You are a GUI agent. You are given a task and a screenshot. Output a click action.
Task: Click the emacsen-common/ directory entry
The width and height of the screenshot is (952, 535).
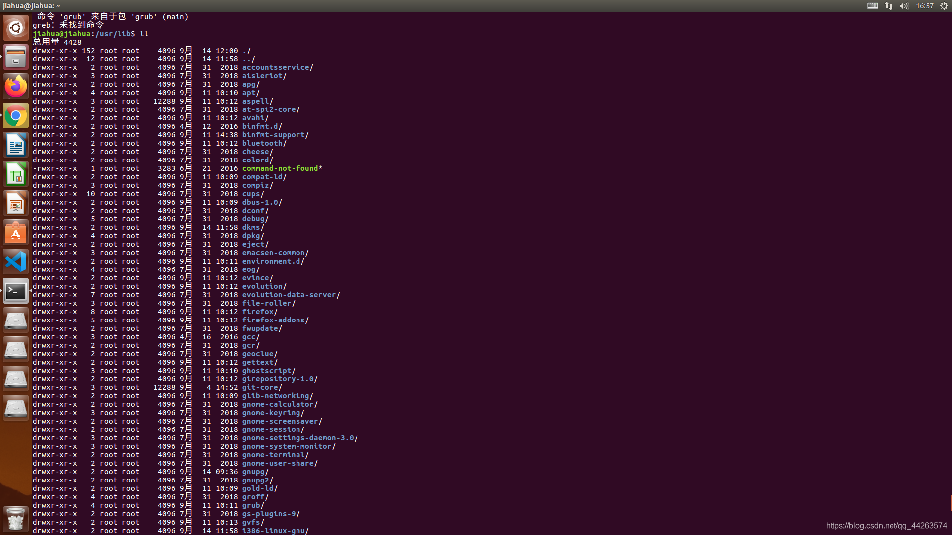point(276,253)
